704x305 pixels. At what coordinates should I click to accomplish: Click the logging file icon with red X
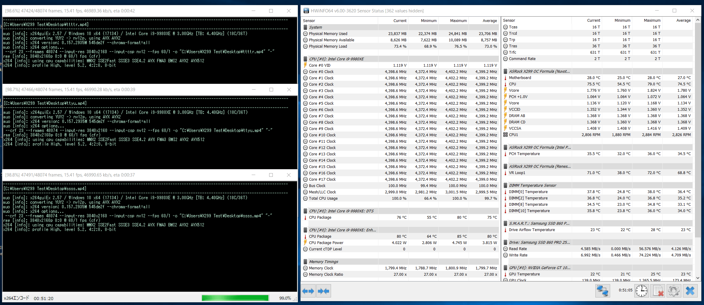658,291
